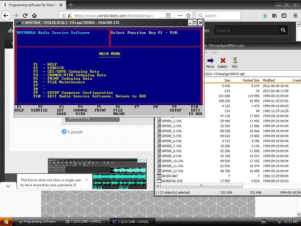Viewport: 301px width, 226px height.
Task: Select the GM300_2.OVL file
Action: coord(170,121)
